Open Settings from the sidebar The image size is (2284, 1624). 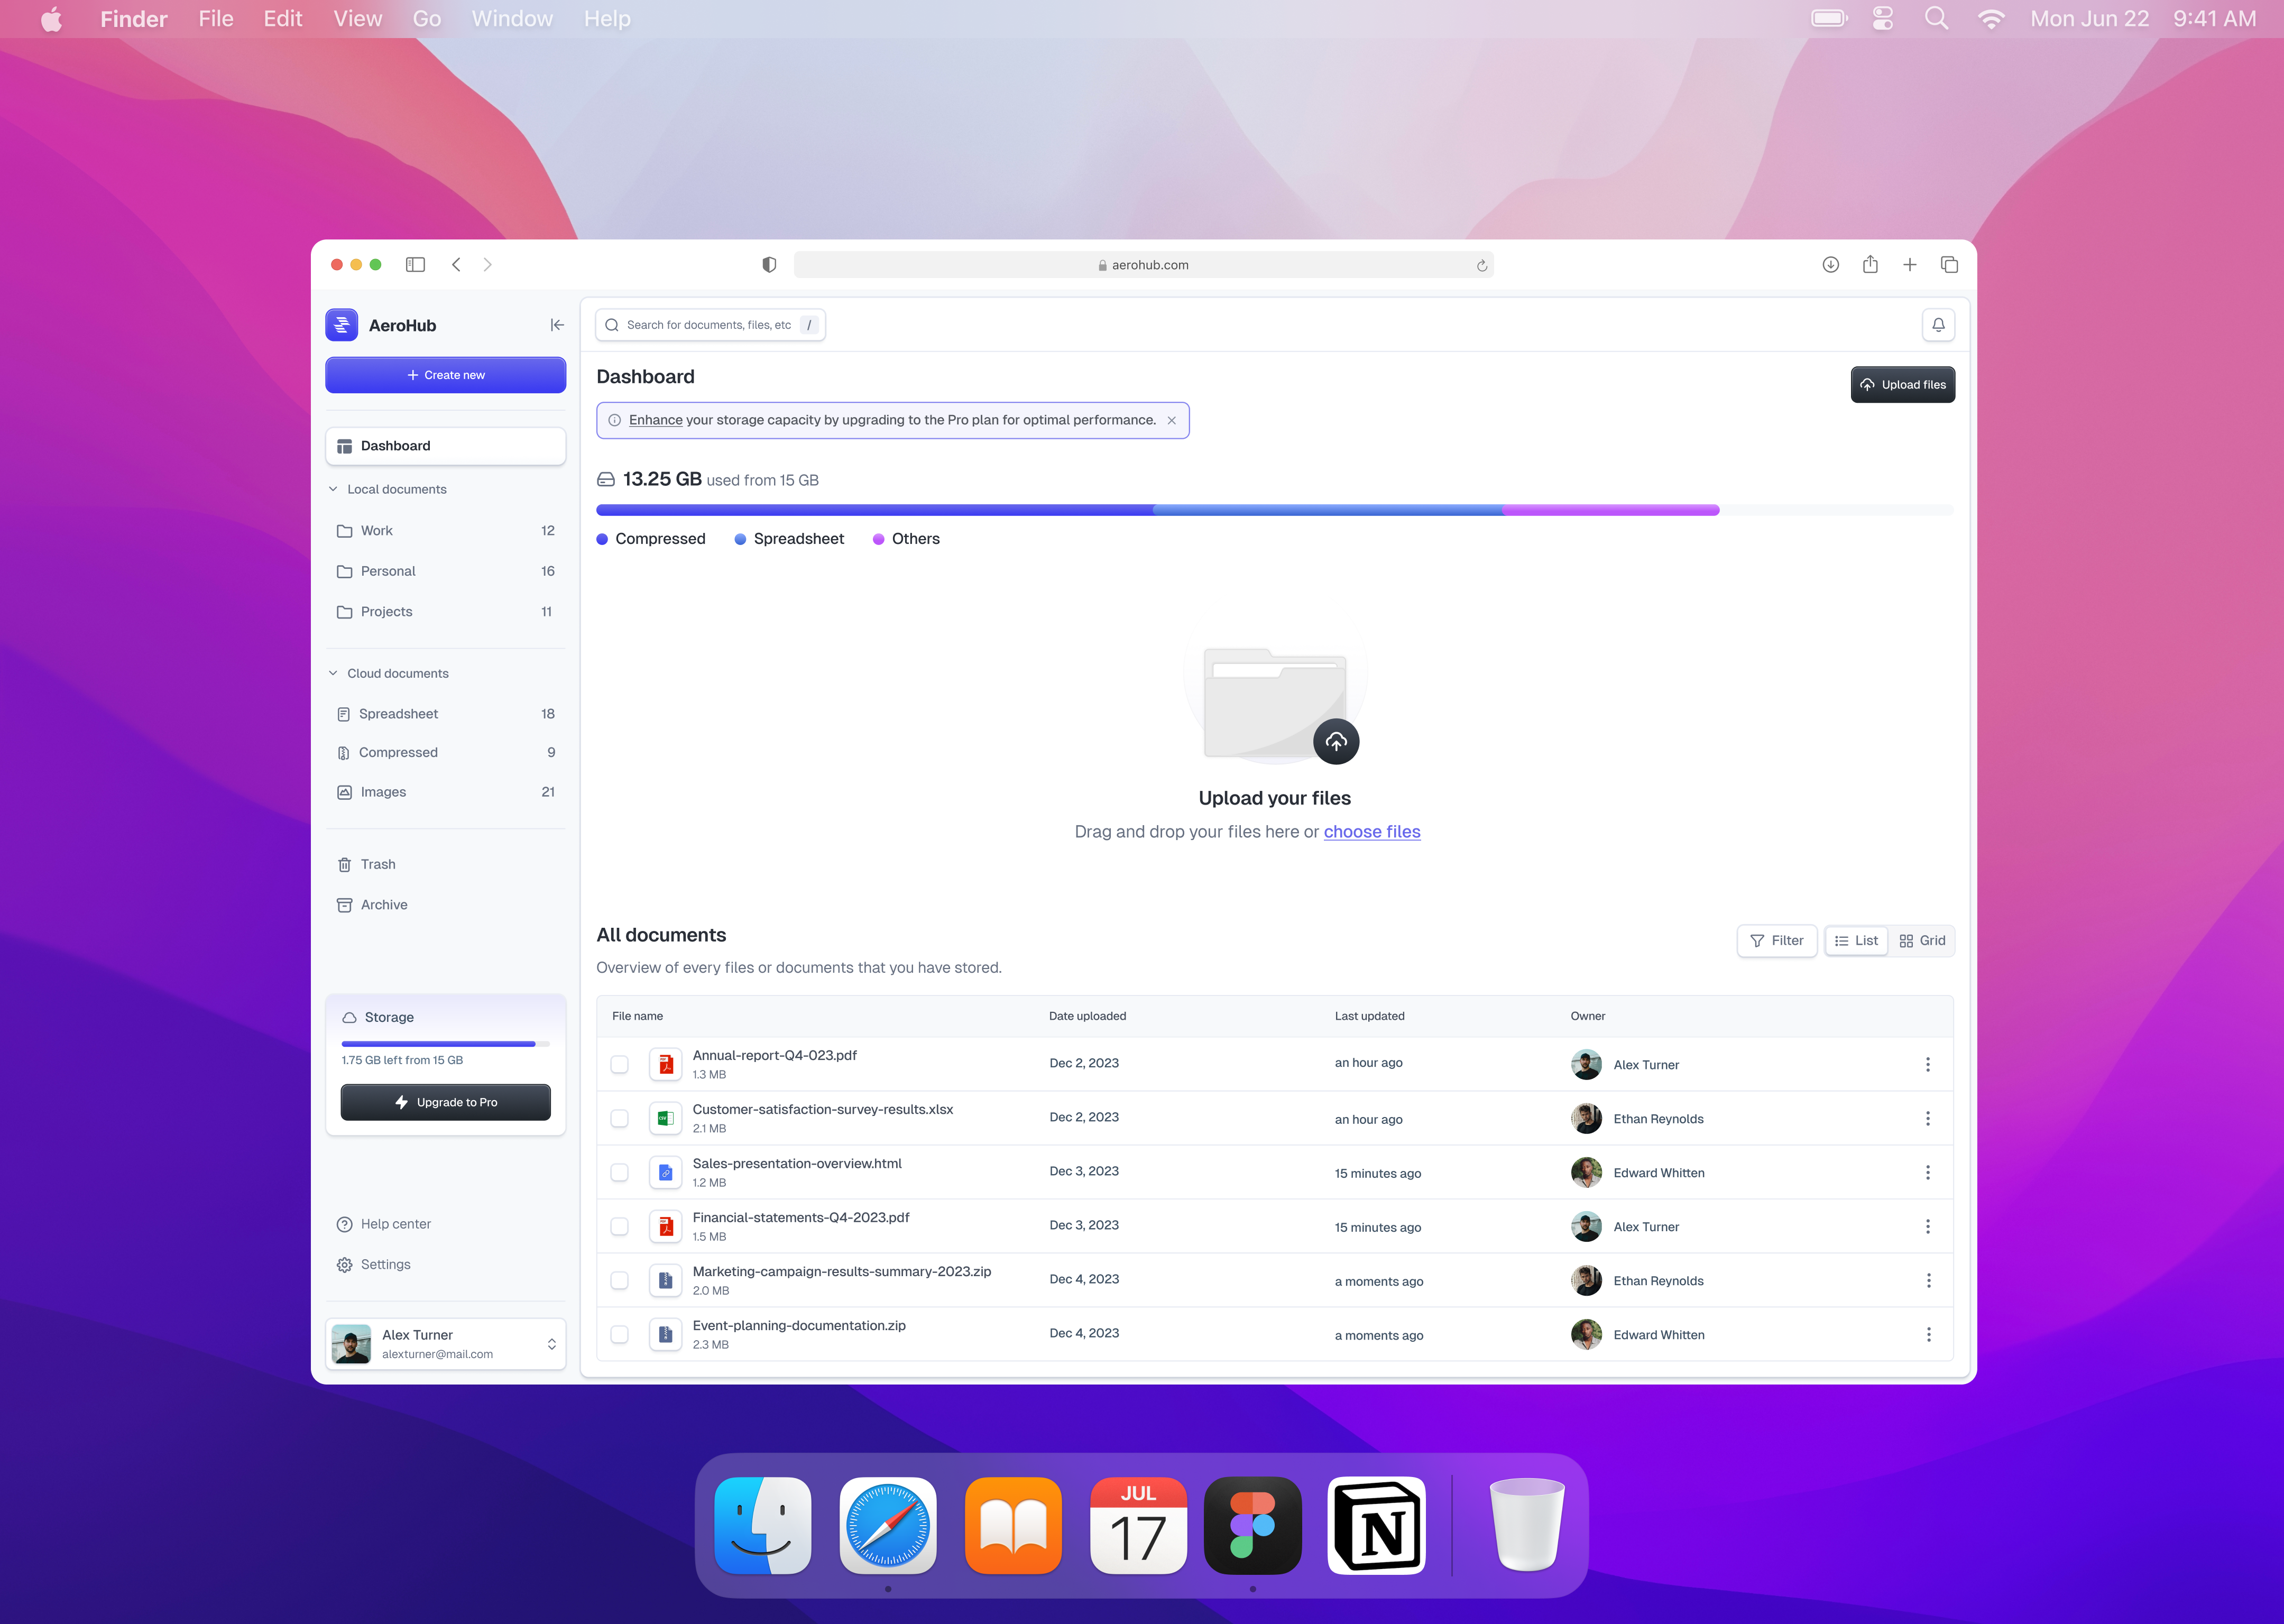click(x=385, y=1265)
